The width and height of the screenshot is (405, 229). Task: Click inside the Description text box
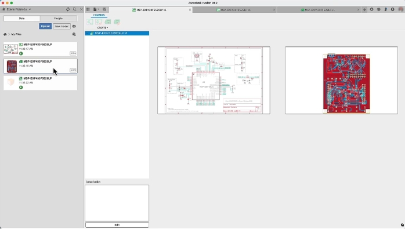coord(117,203)
